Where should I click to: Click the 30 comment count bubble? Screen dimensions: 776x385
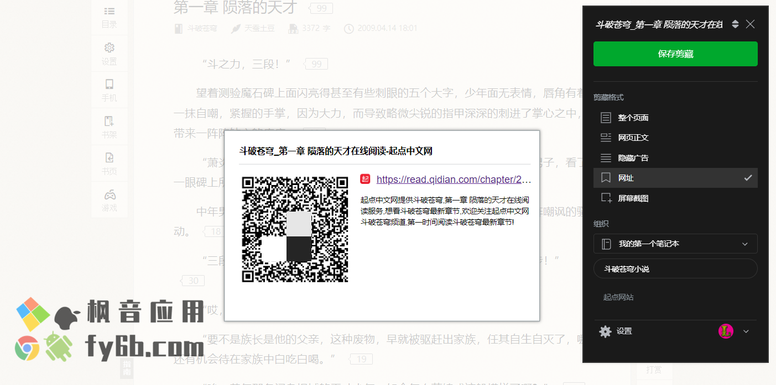(191, 281)
